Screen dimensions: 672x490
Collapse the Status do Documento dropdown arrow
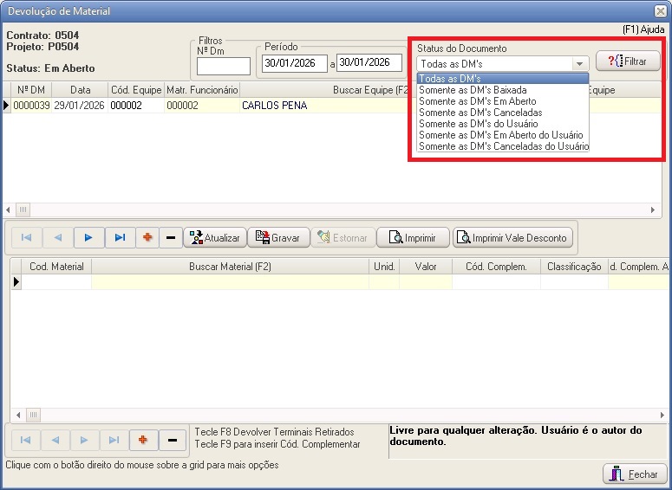point(578,64)
